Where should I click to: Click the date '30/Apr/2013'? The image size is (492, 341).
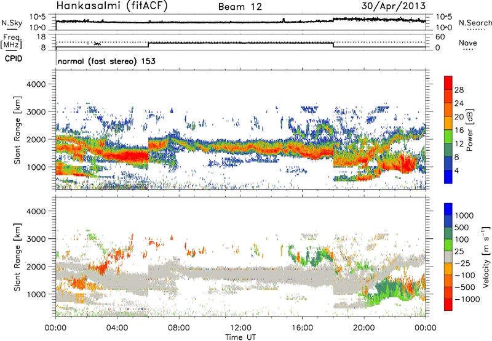coord(393,6)
